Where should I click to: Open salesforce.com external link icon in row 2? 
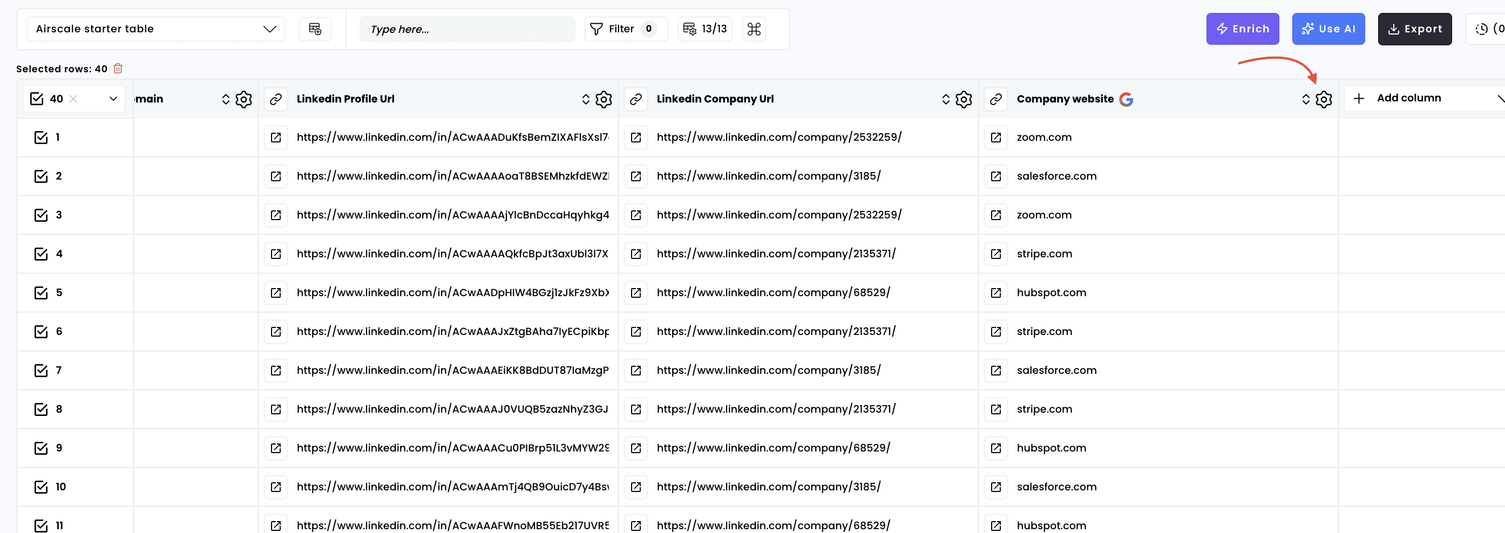995,176
